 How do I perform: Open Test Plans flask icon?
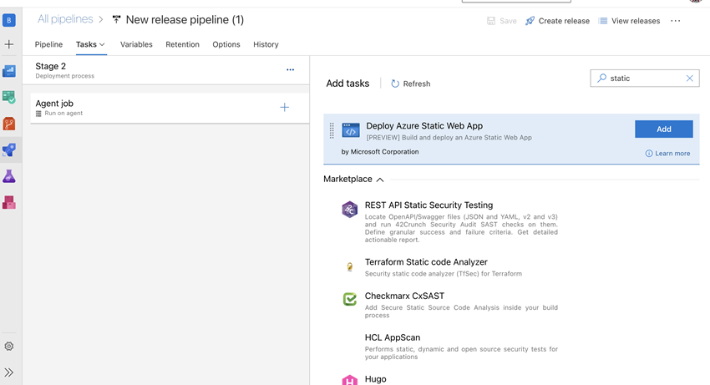point(9,176)
